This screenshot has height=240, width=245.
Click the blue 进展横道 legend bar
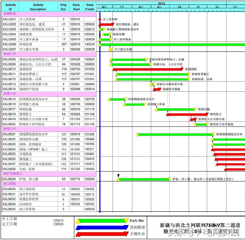101,227
